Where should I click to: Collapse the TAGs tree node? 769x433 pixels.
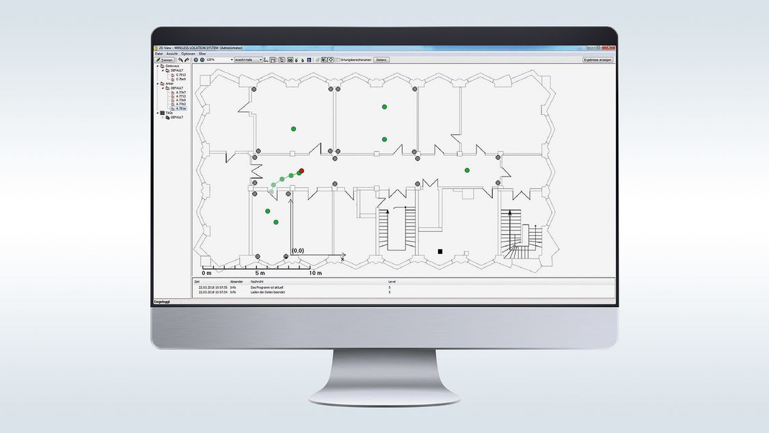157,113
